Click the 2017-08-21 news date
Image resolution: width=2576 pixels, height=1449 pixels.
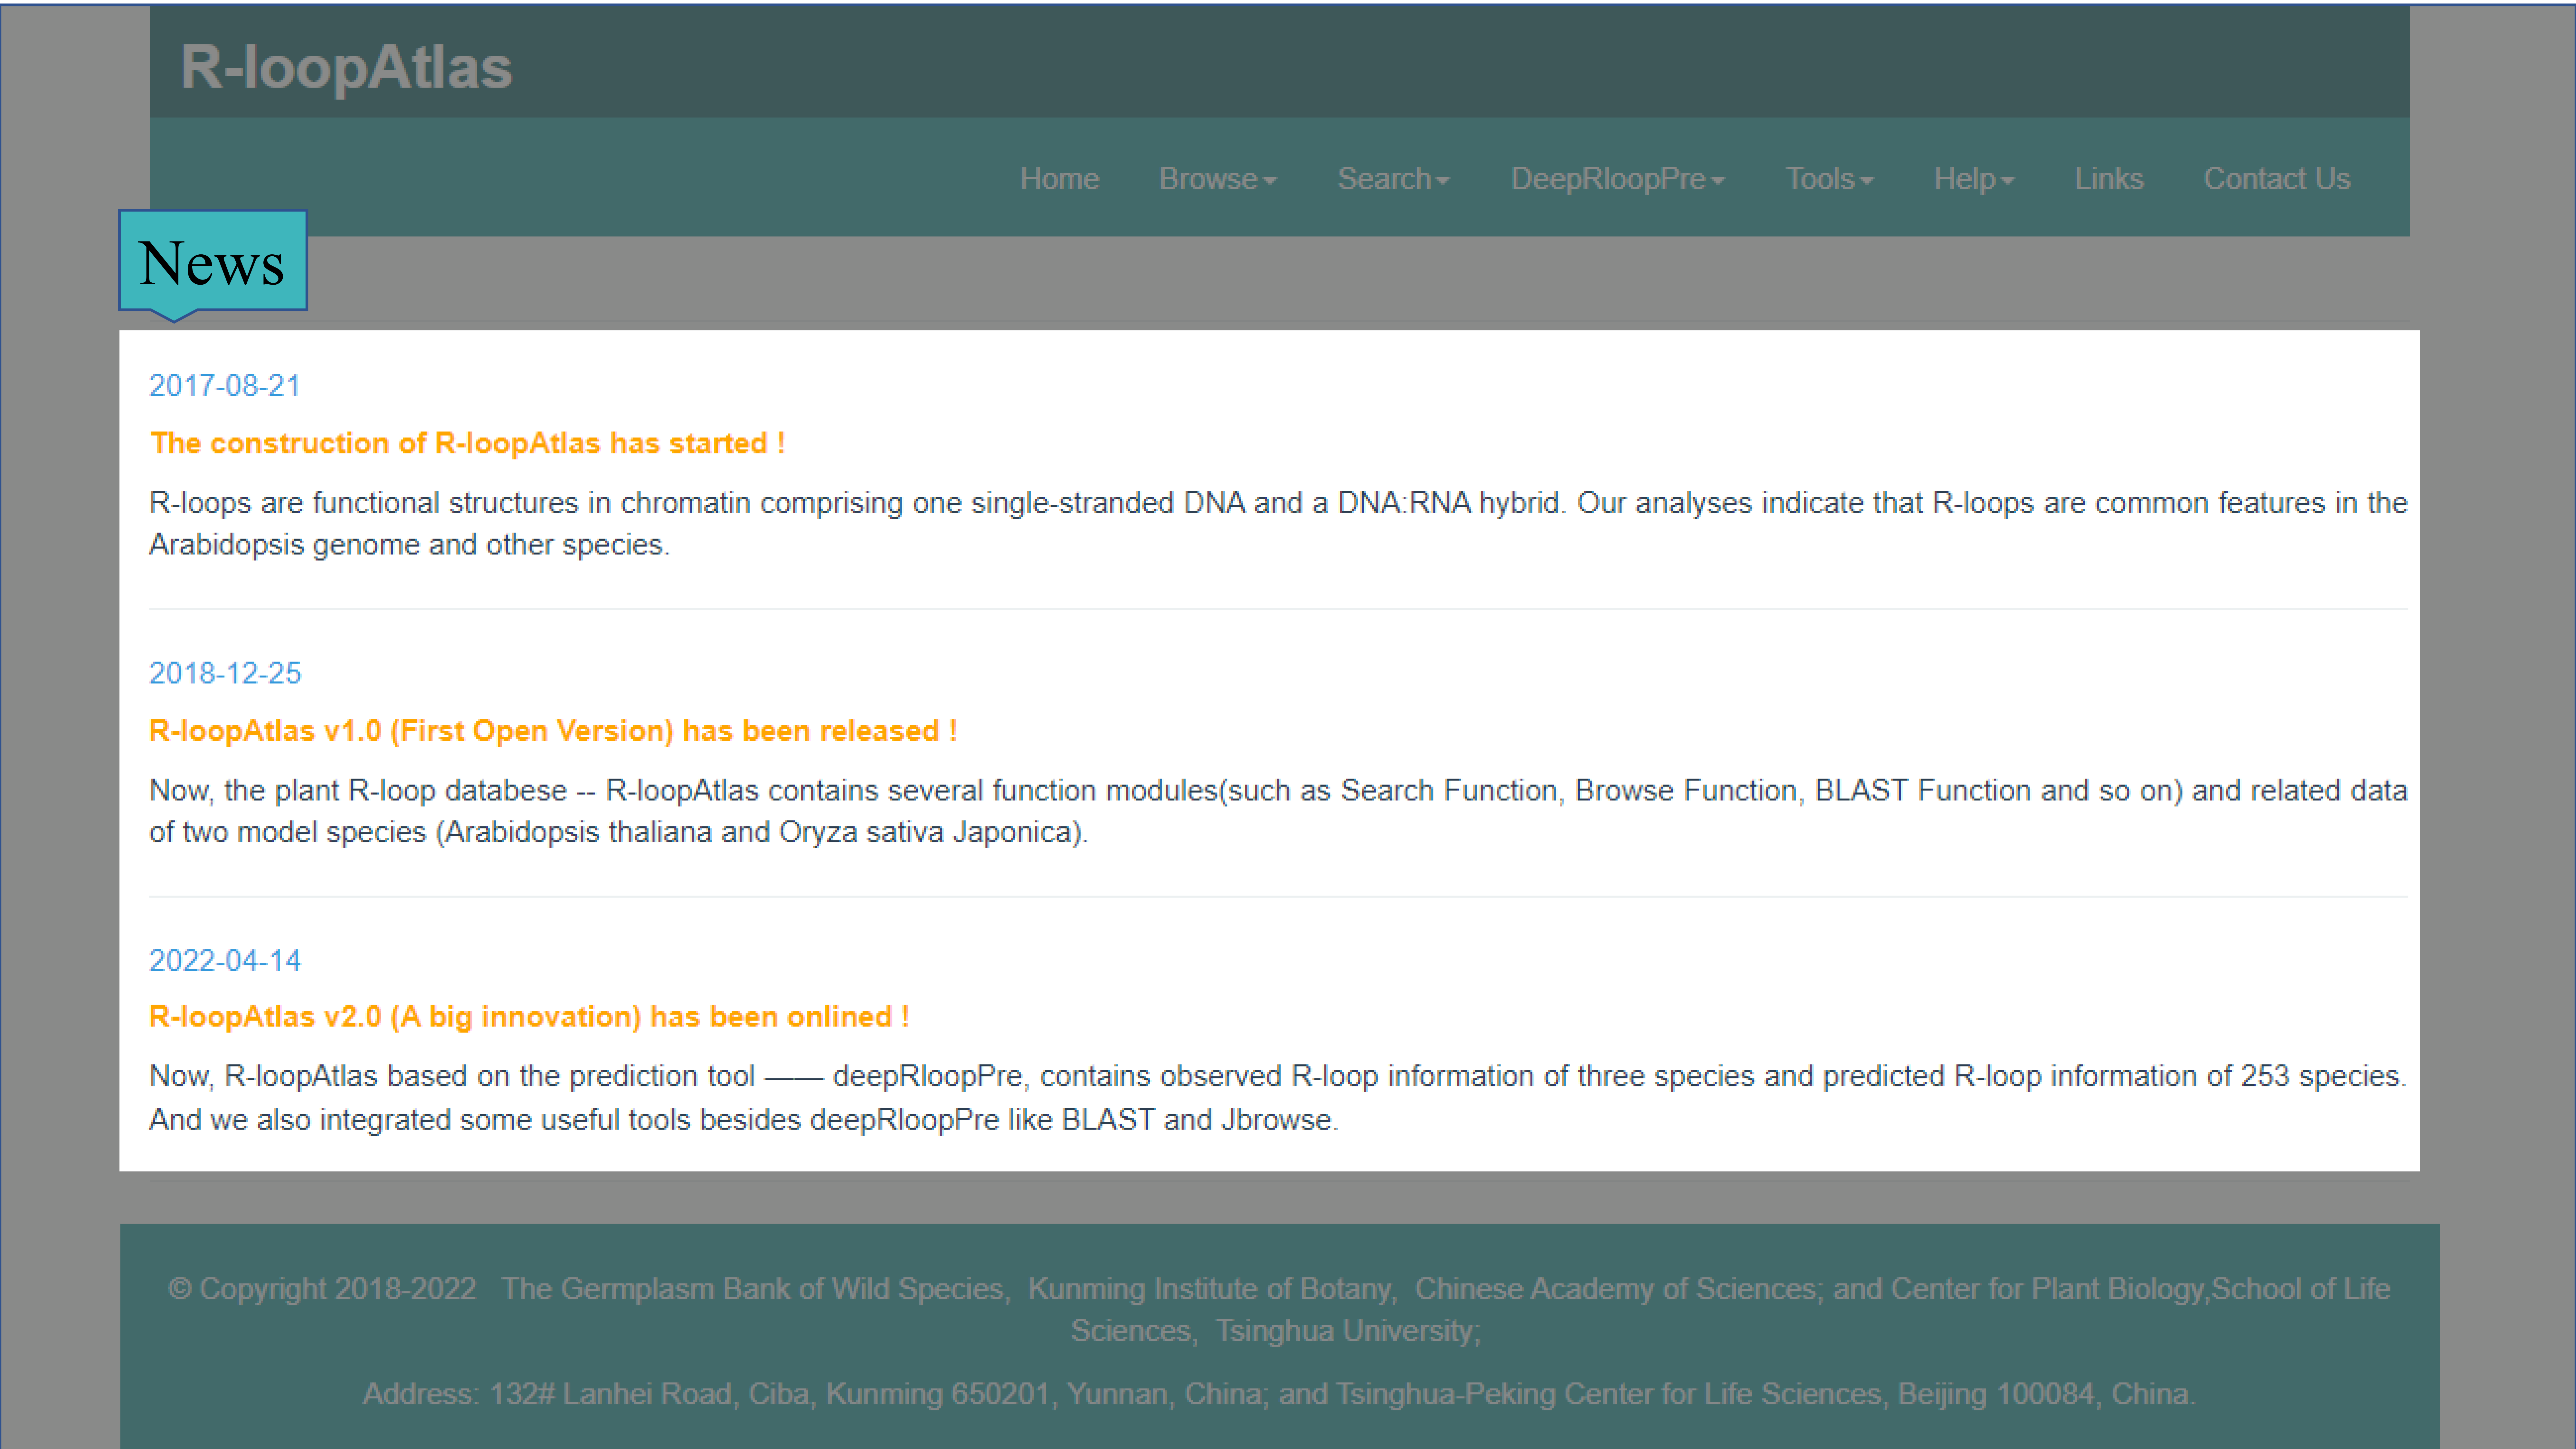coord(225,386)
